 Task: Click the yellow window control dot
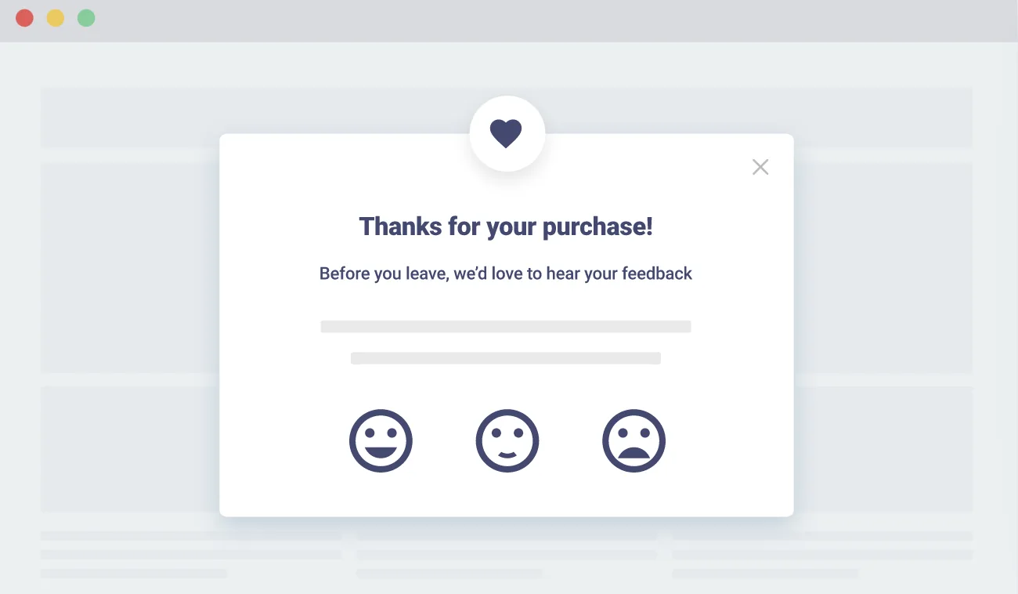pos(56,18)
